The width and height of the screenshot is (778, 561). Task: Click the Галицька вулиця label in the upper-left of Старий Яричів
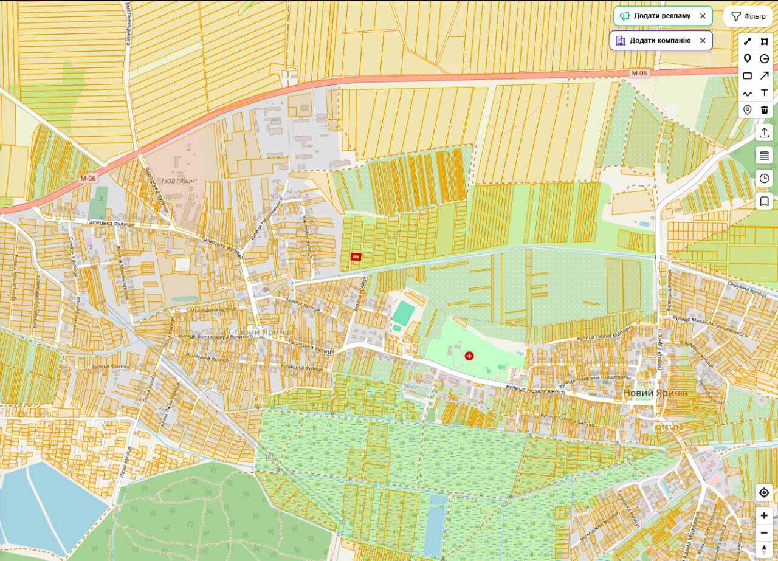tap(110, 224)
